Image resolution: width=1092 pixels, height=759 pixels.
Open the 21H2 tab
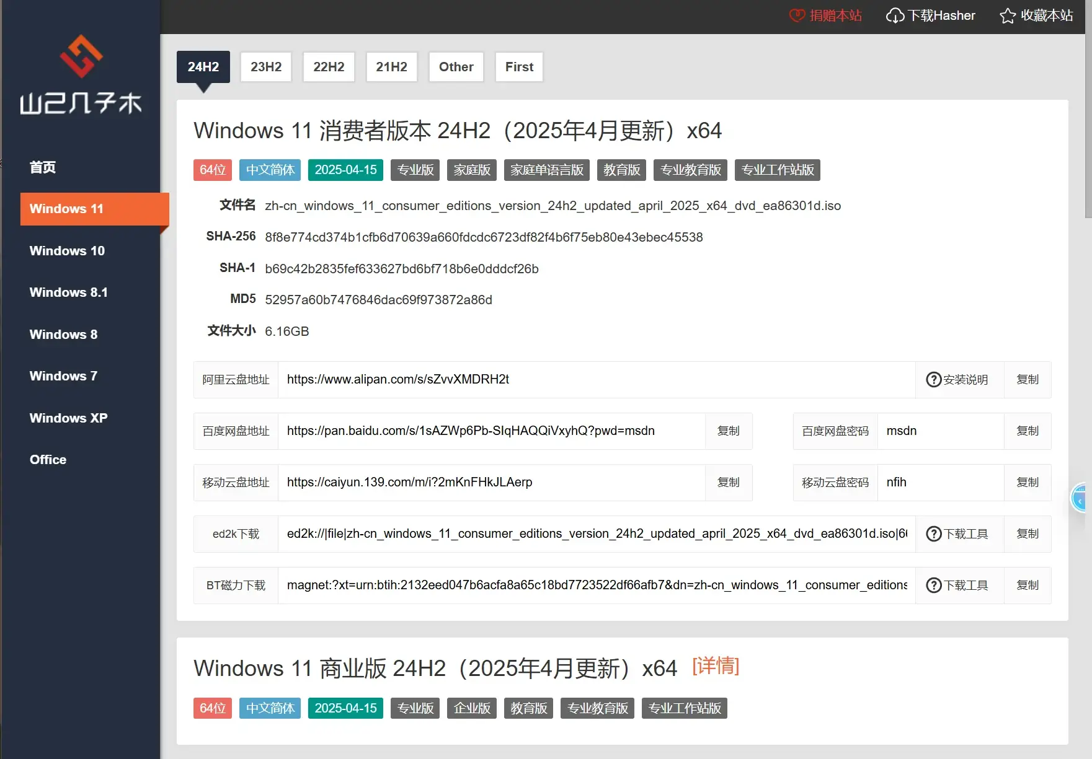(391, 67)
